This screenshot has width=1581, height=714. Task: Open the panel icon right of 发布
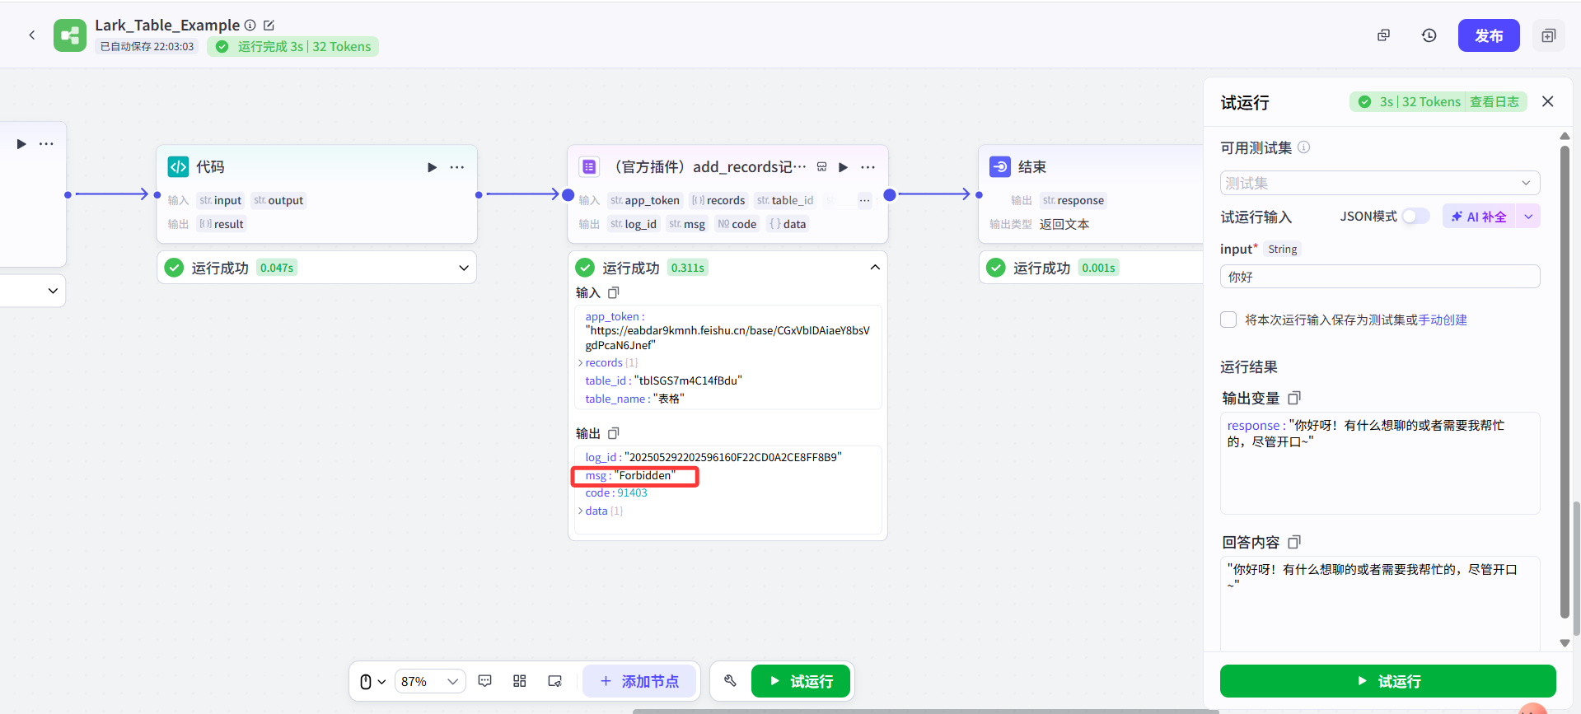click(1549, 35)
